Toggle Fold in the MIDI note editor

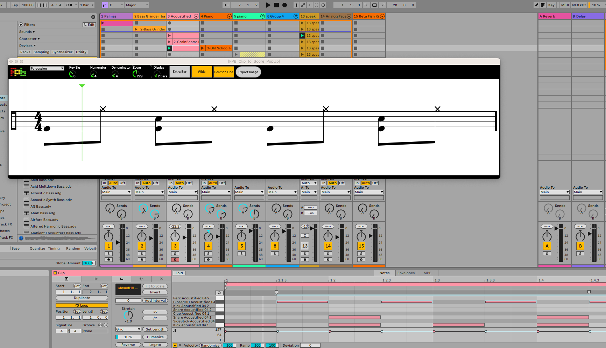pyautogui.click(x=179, y=273)
